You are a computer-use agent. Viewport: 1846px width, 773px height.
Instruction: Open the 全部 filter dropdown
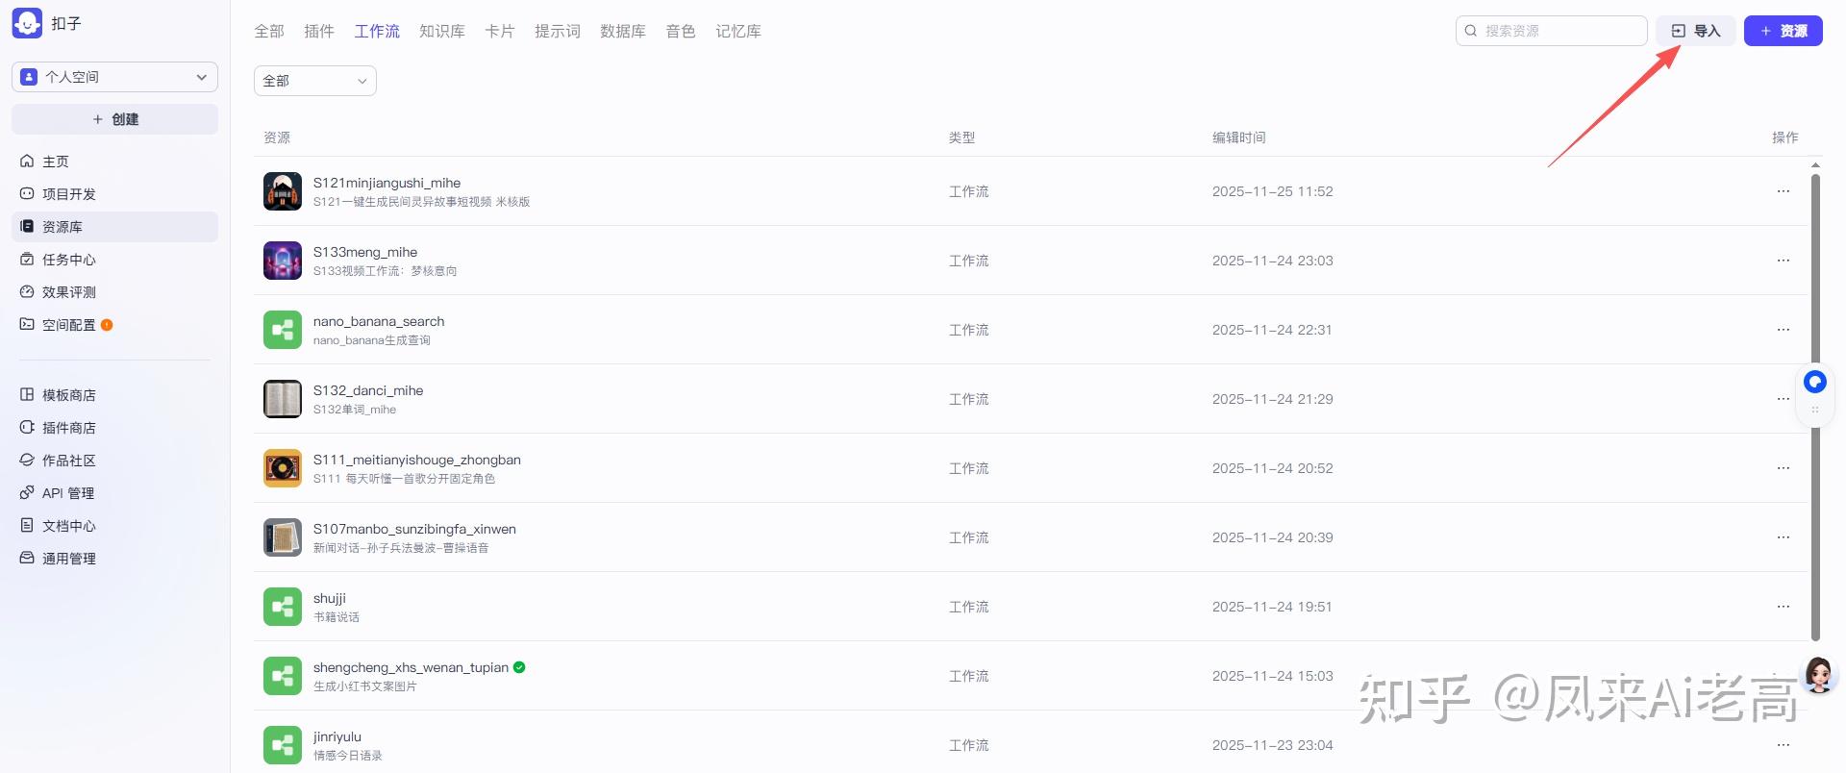pos(314,81)
